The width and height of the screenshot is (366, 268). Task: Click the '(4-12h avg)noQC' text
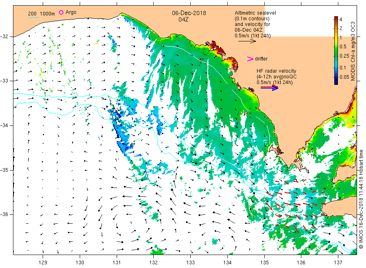point(277,77)
